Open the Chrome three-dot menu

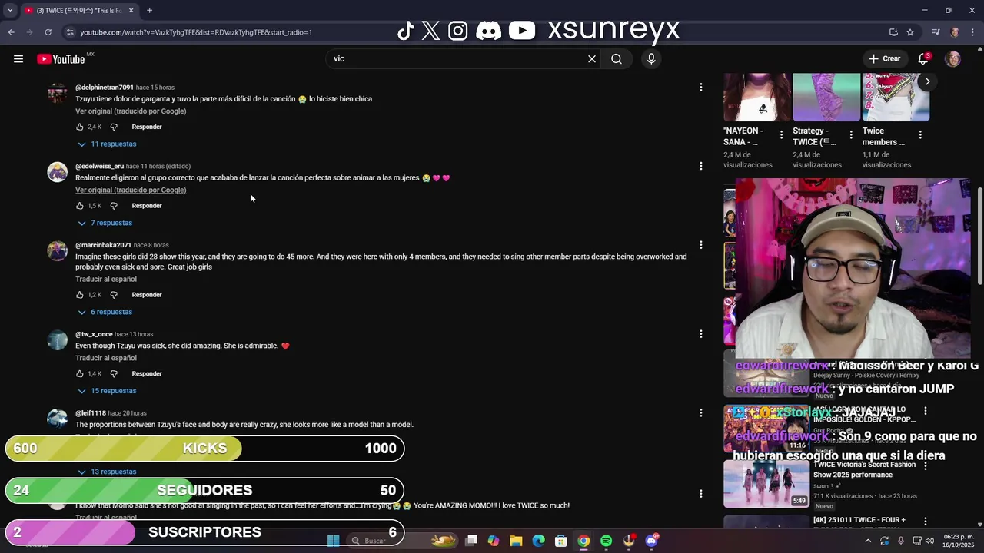pyautogui.click(x=972, y=32)
